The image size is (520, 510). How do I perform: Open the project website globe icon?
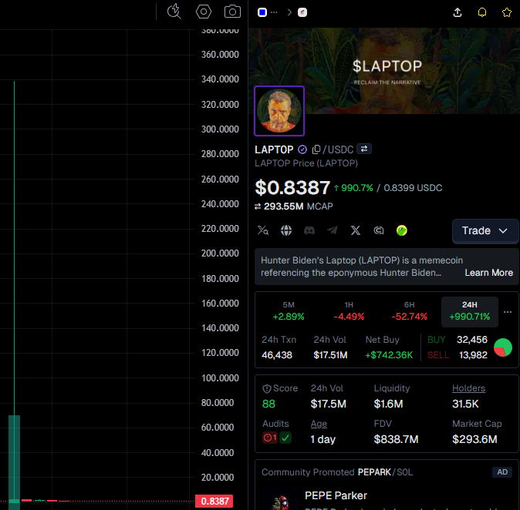(286, 230)
